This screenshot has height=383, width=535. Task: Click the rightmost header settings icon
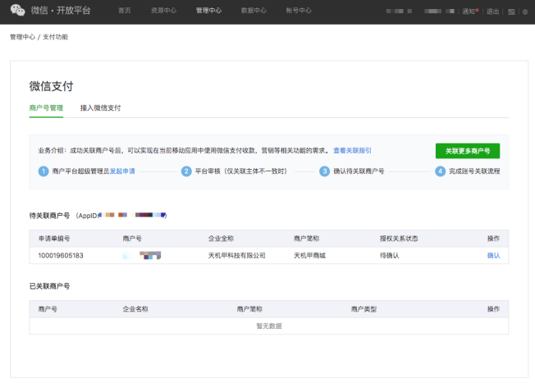[x=525, y=11]
